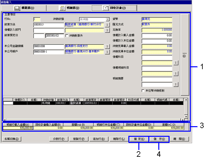Click lookup button beside 債權計入部門 field
The height and width of the screenshot is (159, 204).
pyautogui.click(x=107, y=30)
